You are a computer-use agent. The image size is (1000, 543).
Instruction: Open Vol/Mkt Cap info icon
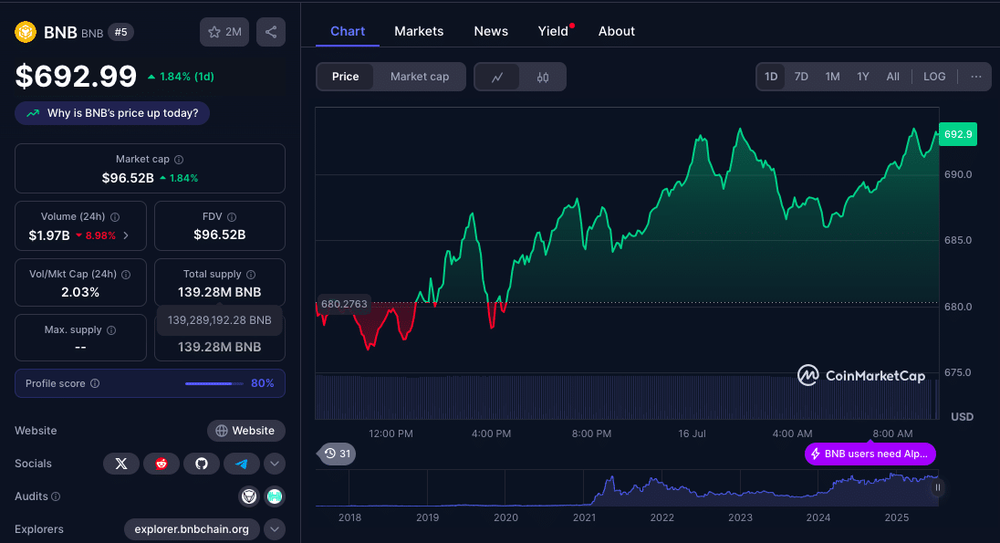(x=126, y=275)
